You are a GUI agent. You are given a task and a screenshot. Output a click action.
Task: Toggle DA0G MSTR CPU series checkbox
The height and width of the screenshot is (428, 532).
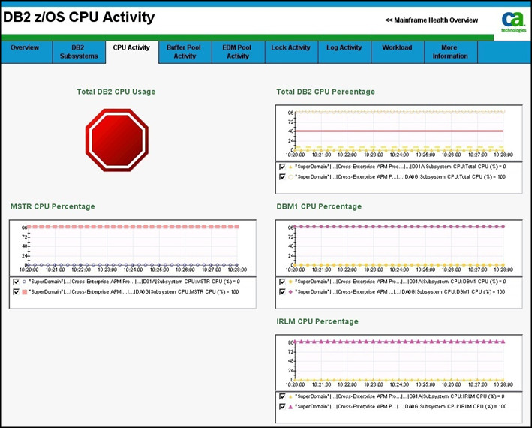pyautogui.click(x=17, y=292)
